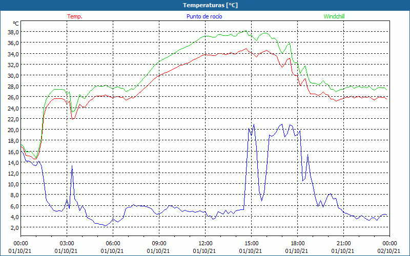Viewport: 410px width, 256px height.
Task: Click the '22,0' y-axis value
Action: [x=14, y=119]
